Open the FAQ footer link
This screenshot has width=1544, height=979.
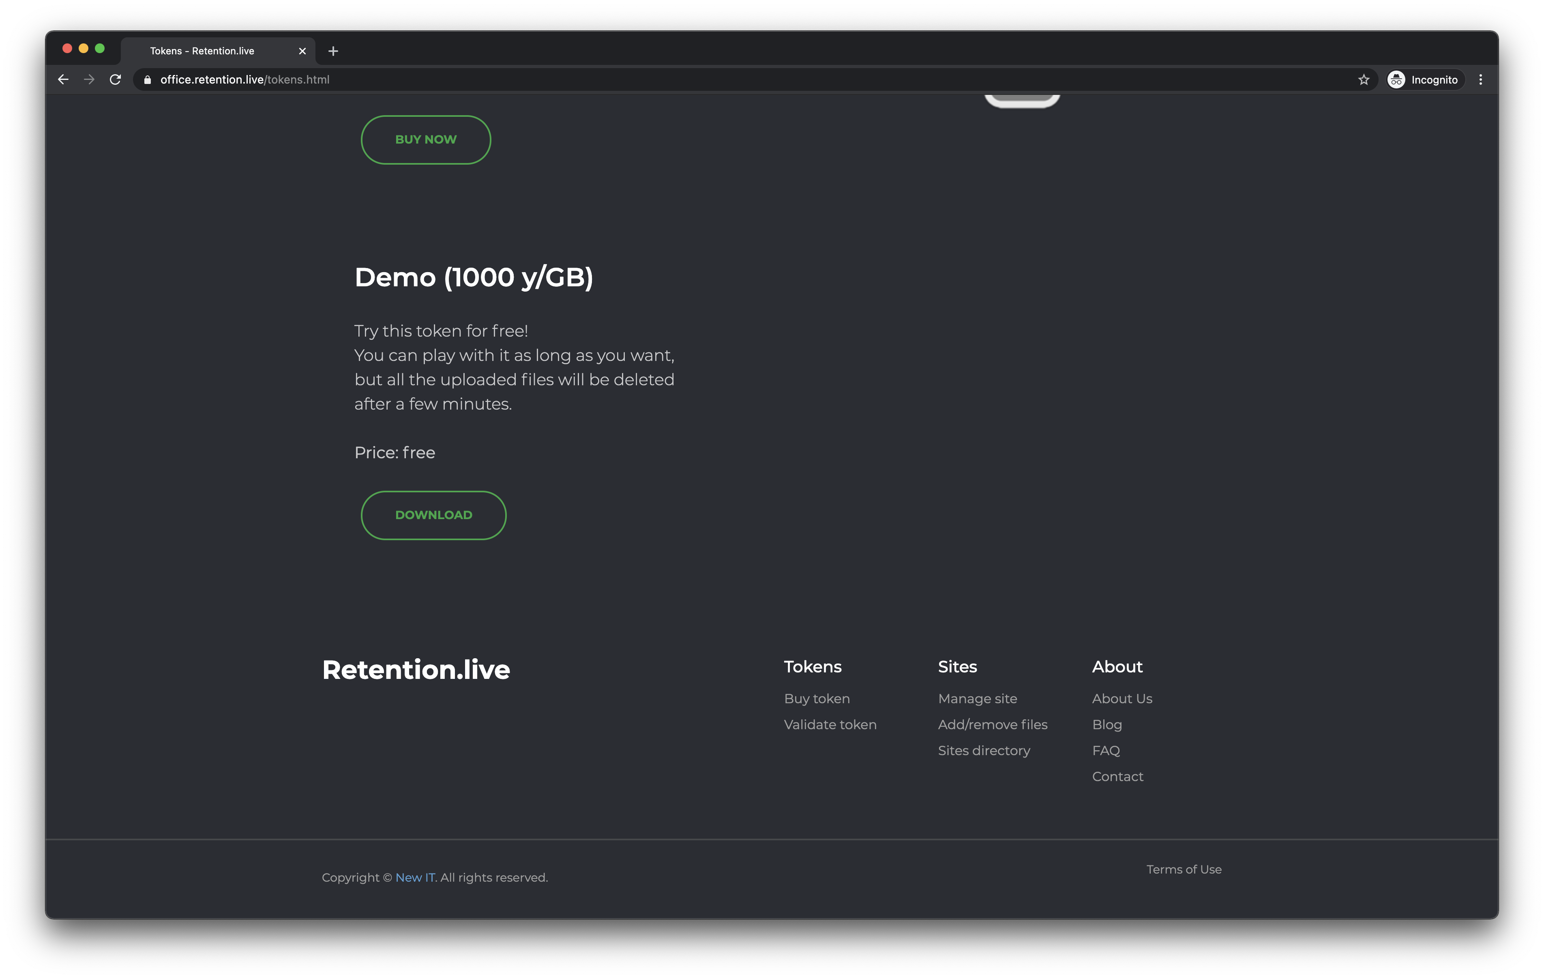point(1105,751)
